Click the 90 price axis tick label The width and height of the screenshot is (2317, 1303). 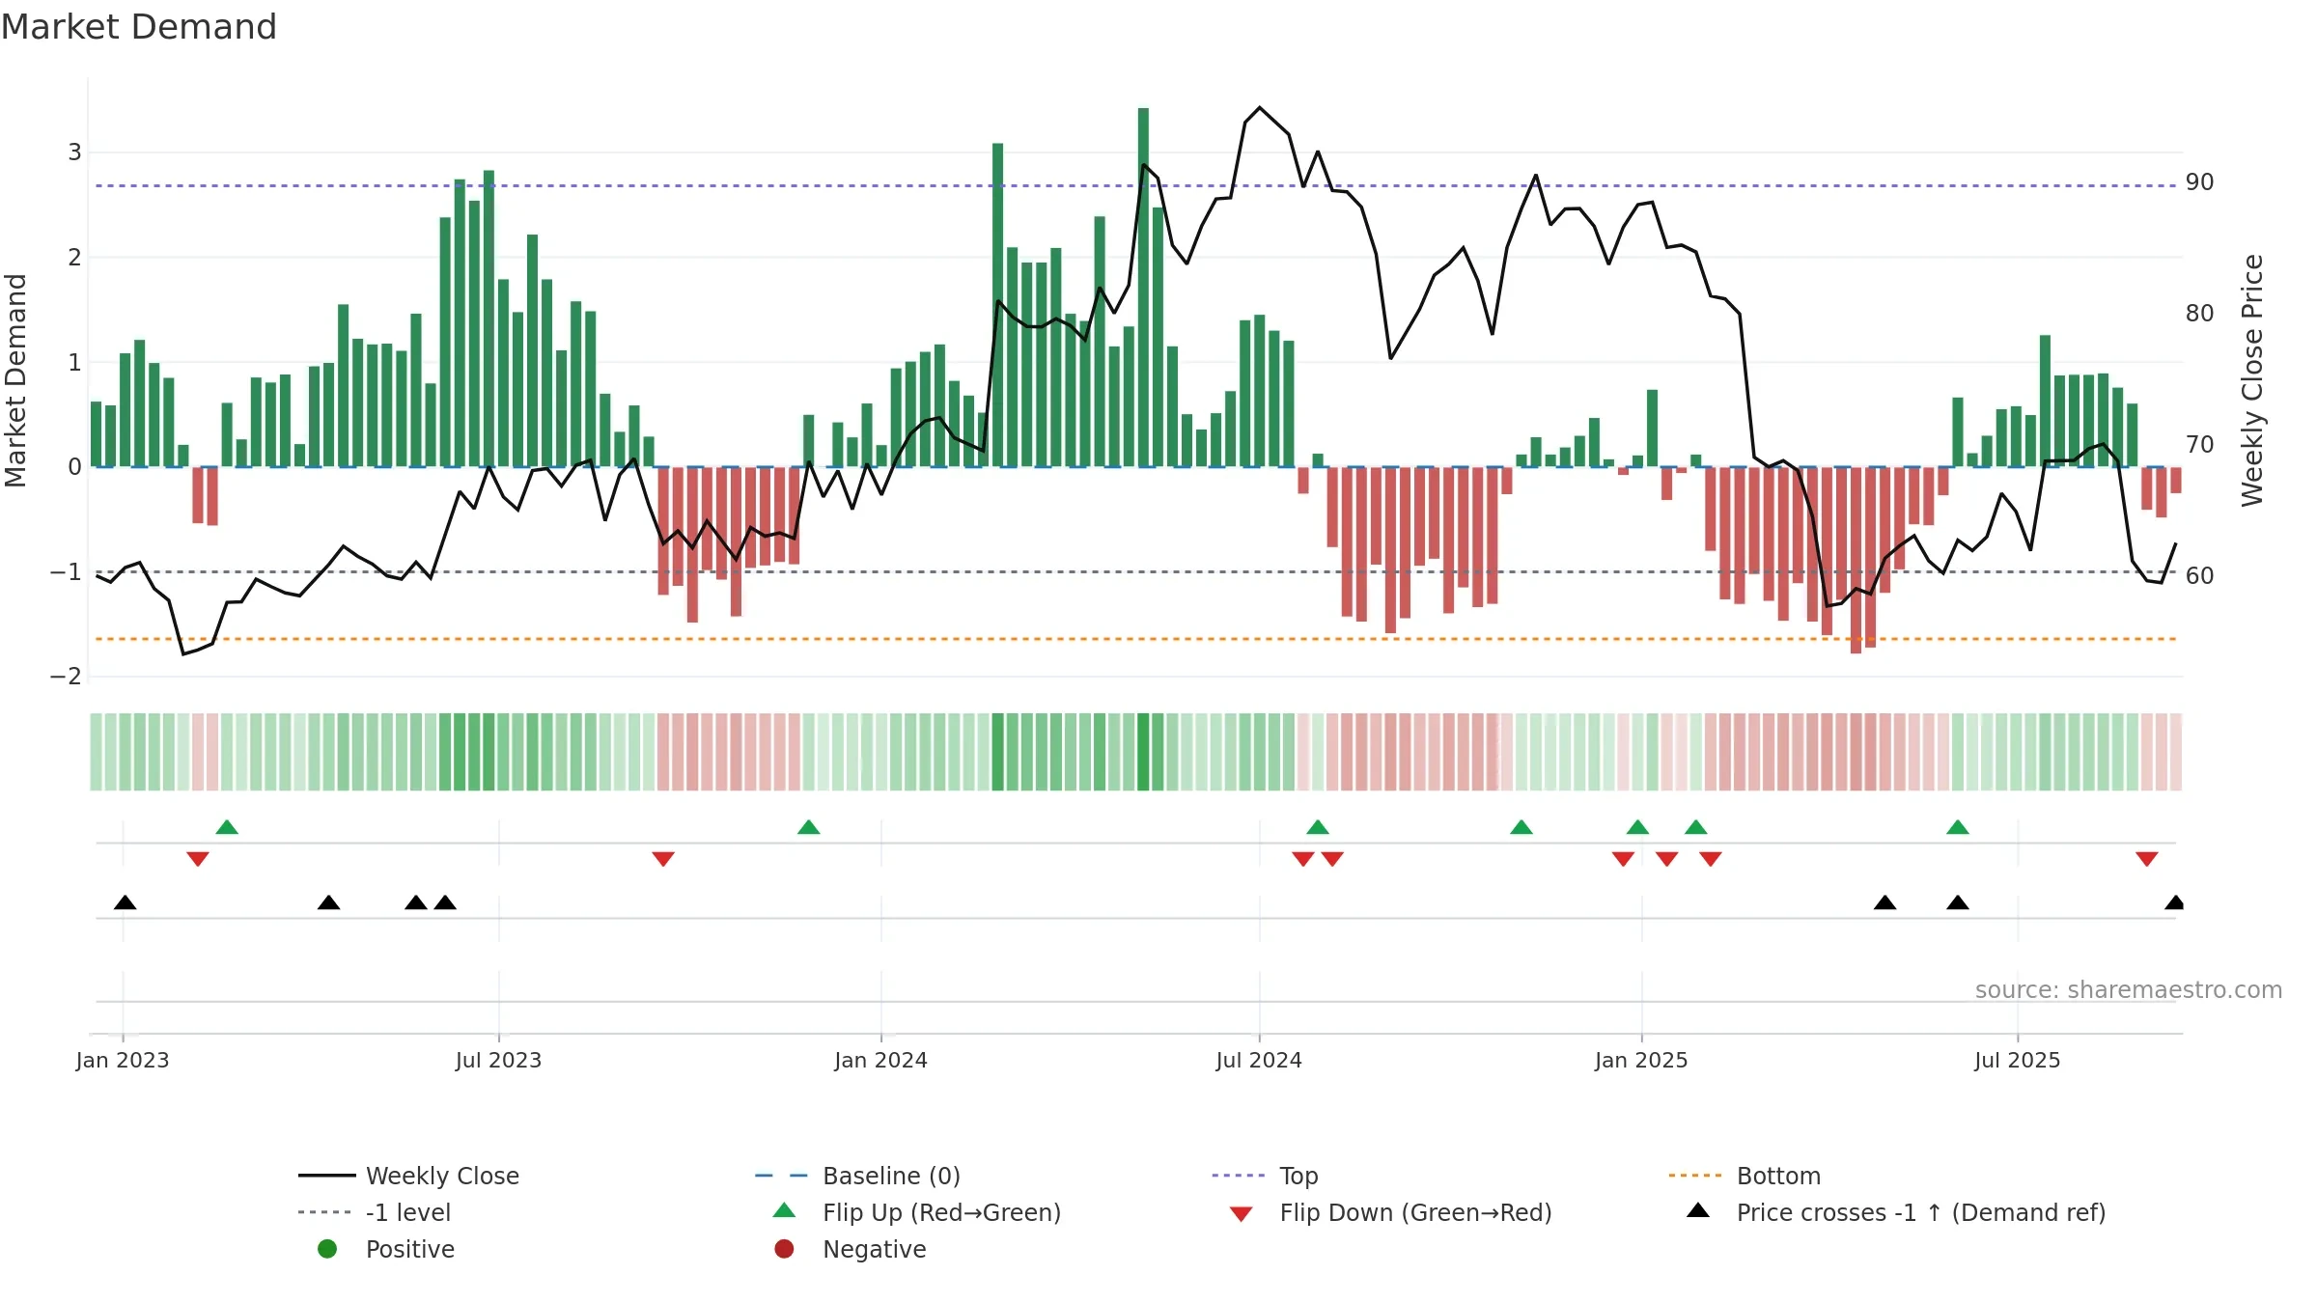click(2200, 182)
